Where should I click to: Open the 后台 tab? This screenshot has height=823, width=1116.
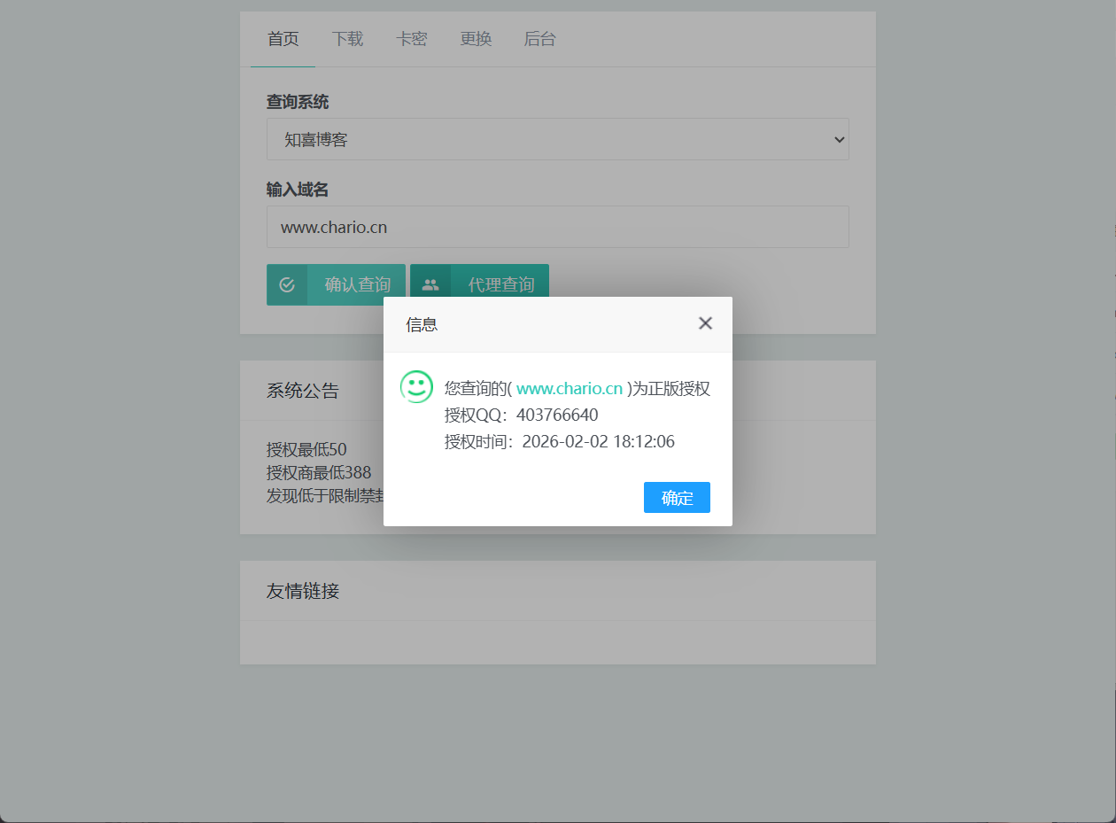539,39
